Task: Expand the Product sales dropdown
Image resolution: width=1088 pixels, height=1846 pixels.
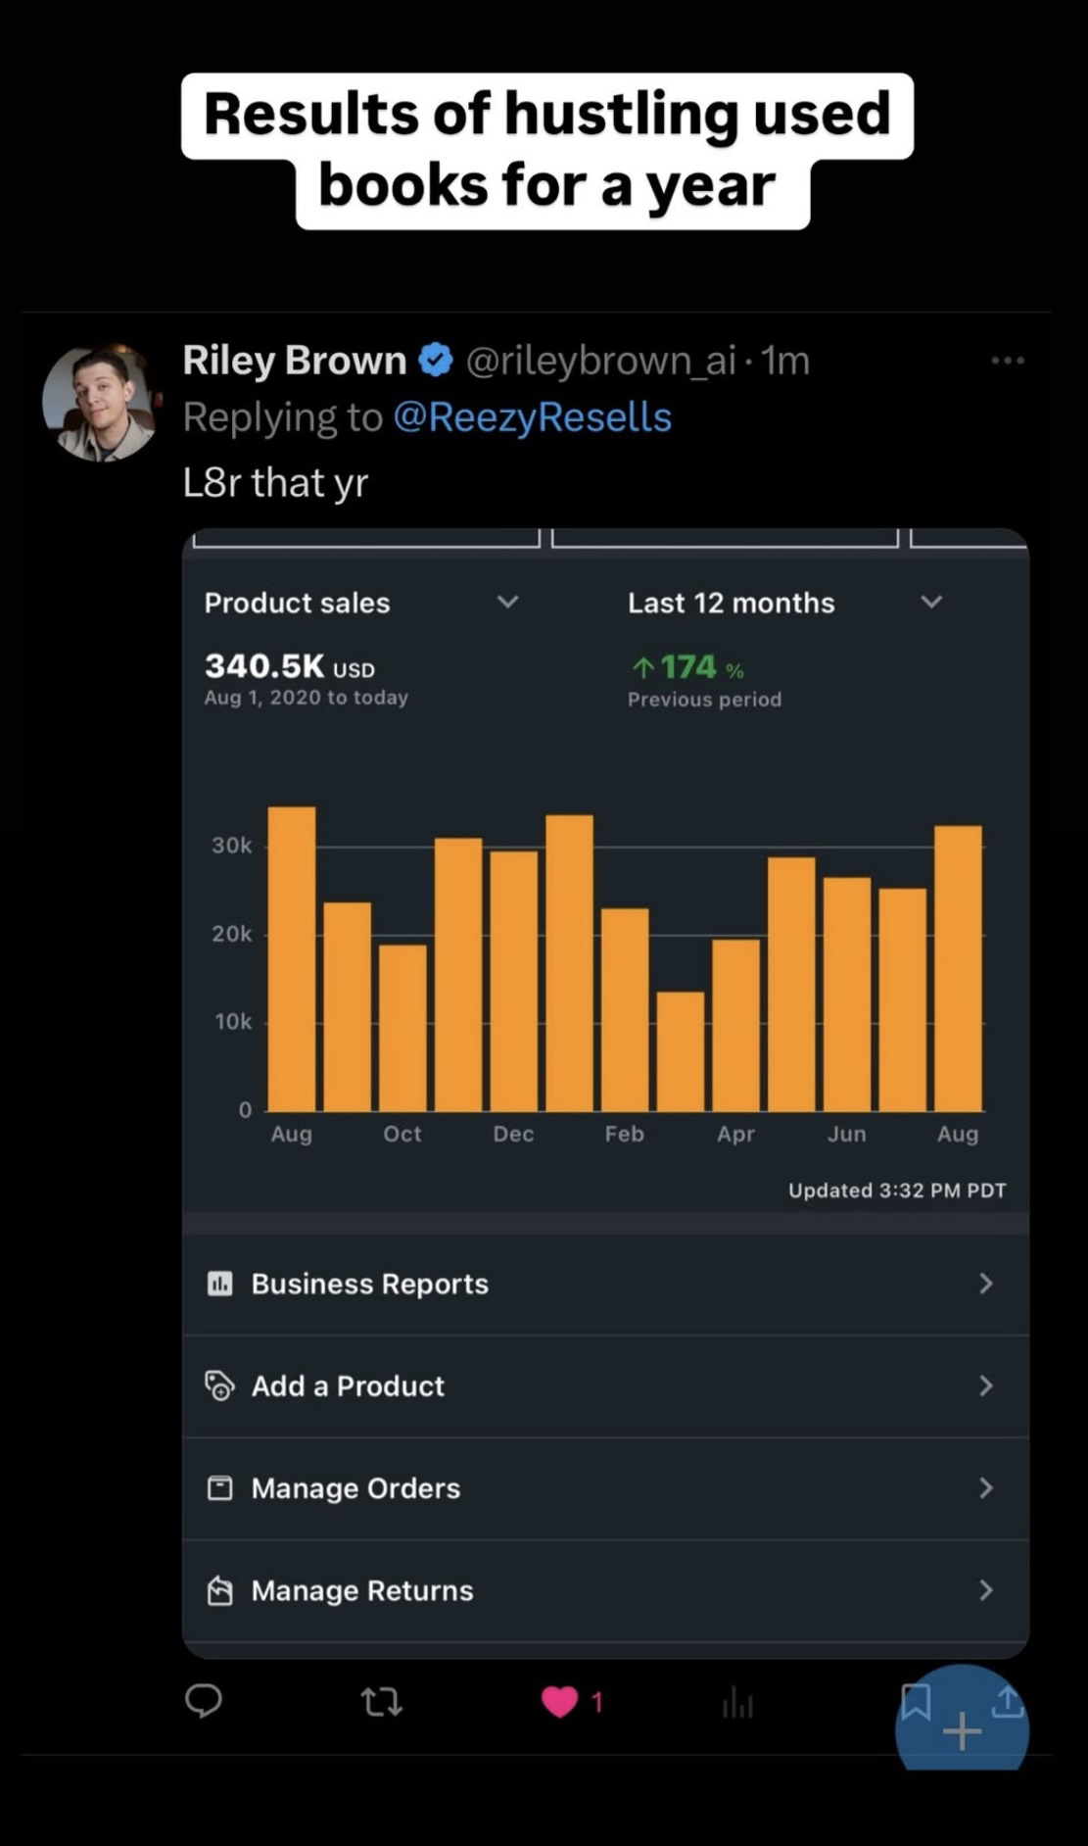Action: tap(507, 602)
